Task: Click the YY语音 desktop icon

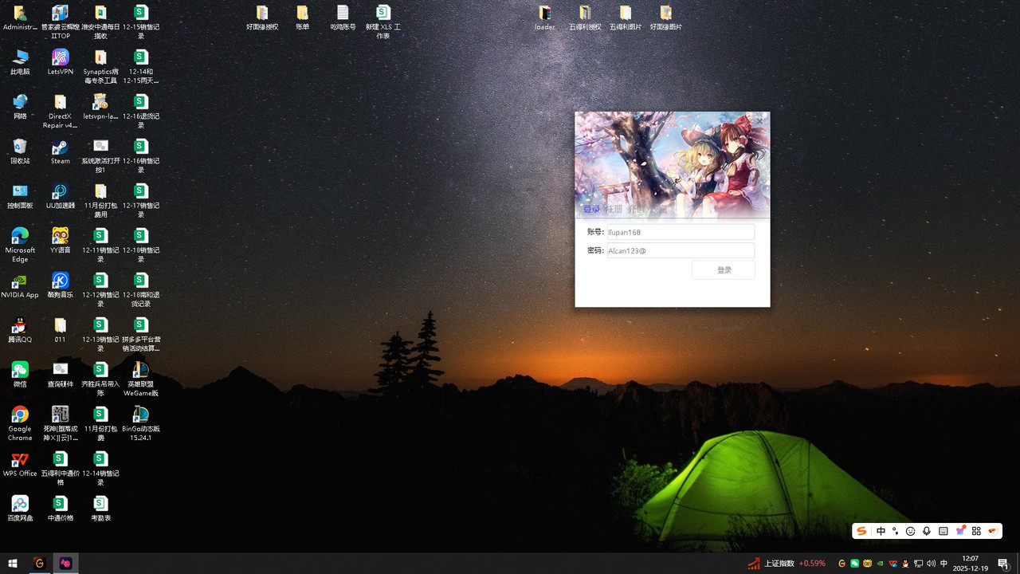Action: tap(60, 241)
